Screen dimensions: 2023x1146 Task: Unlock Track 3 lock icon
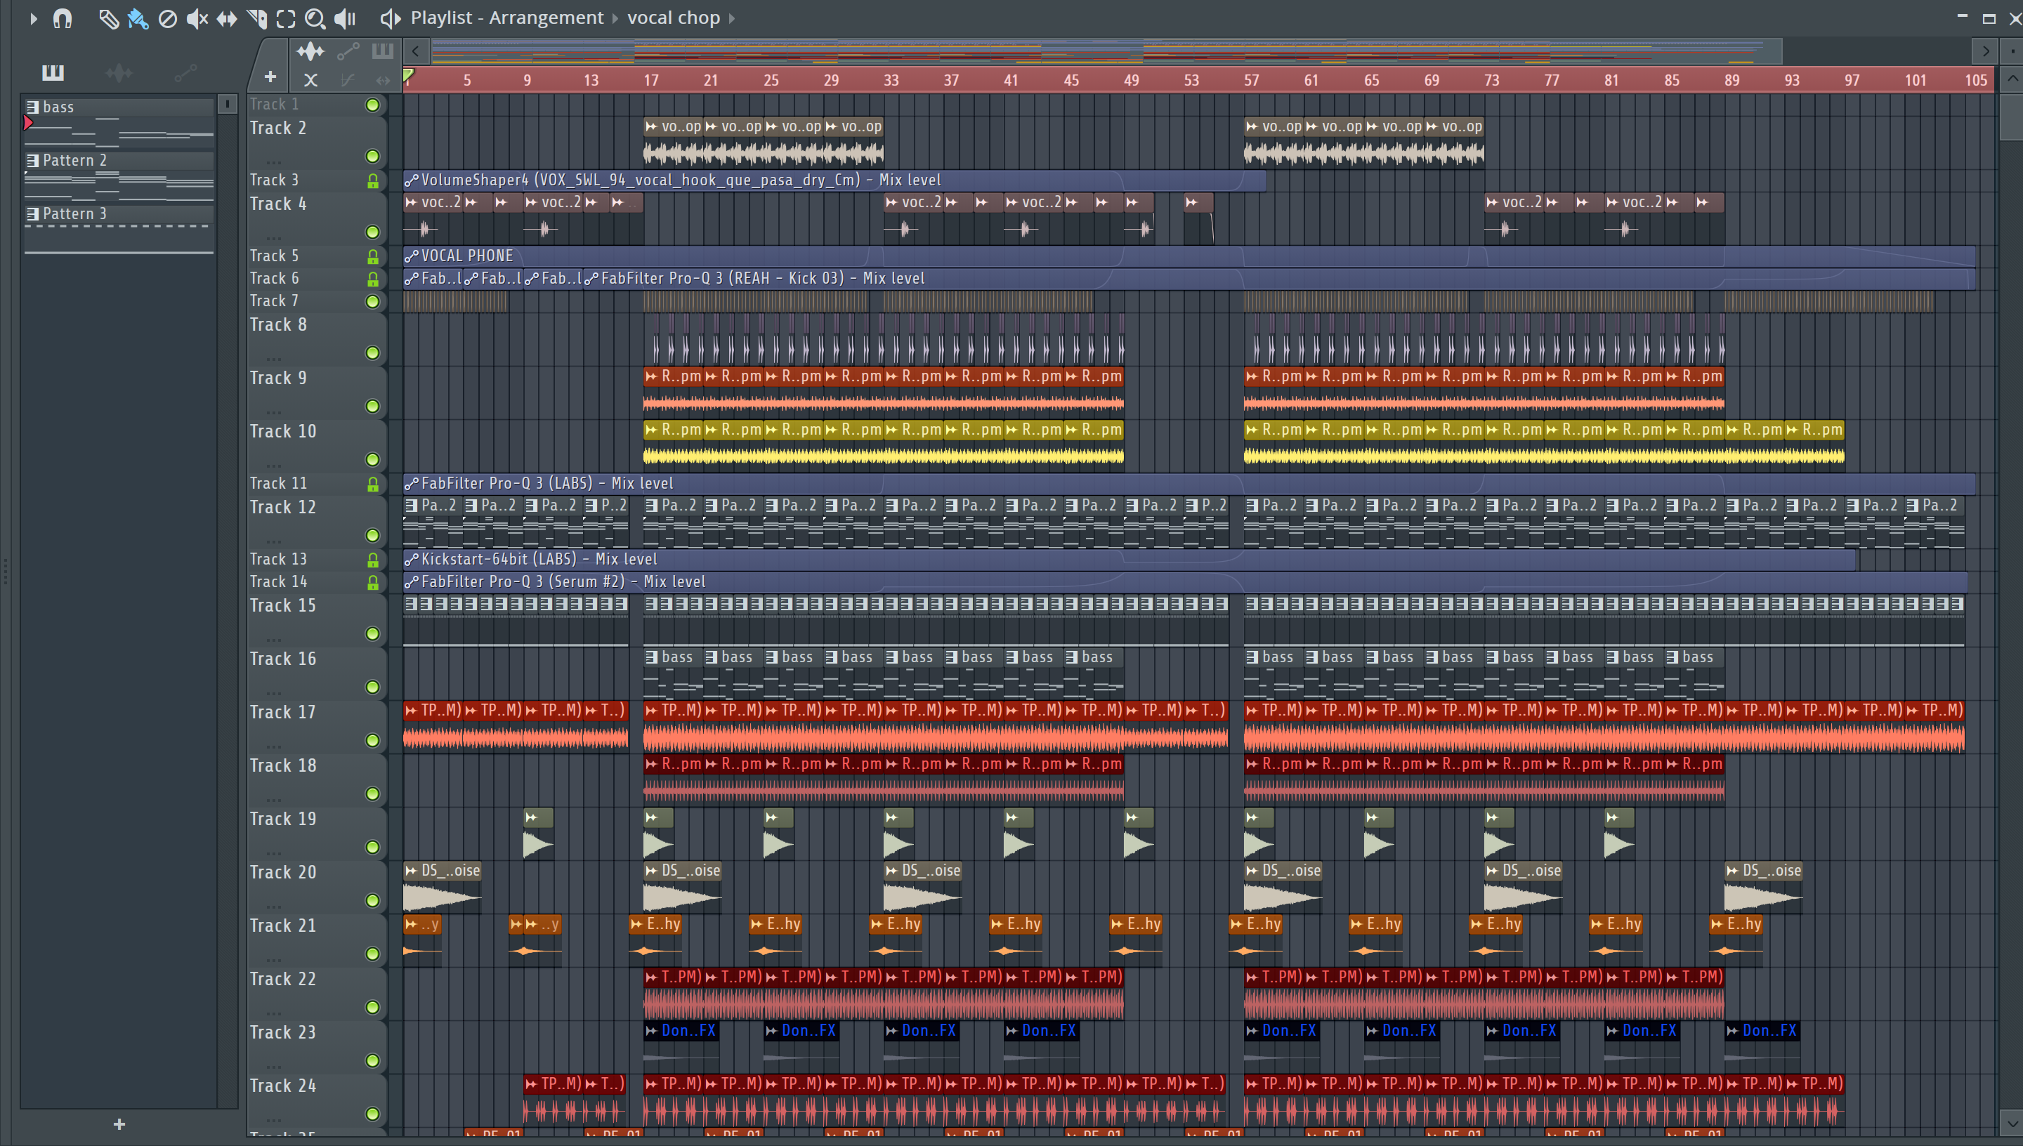(372, 181)
